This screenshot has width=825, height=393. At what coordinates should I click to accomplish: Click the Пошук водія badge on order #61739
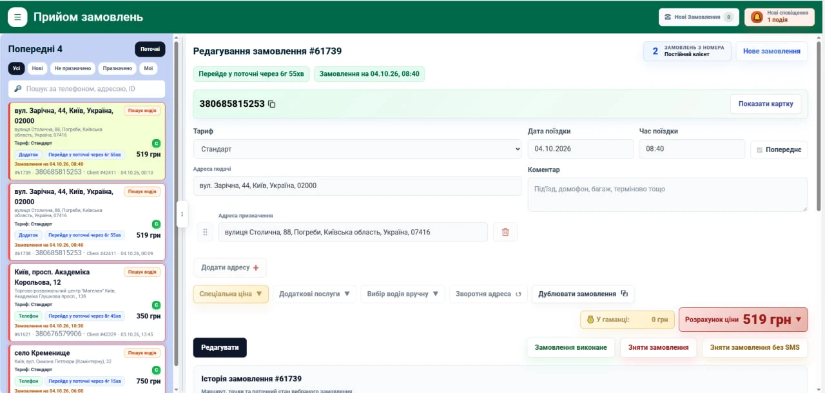(x=142, y=111)
